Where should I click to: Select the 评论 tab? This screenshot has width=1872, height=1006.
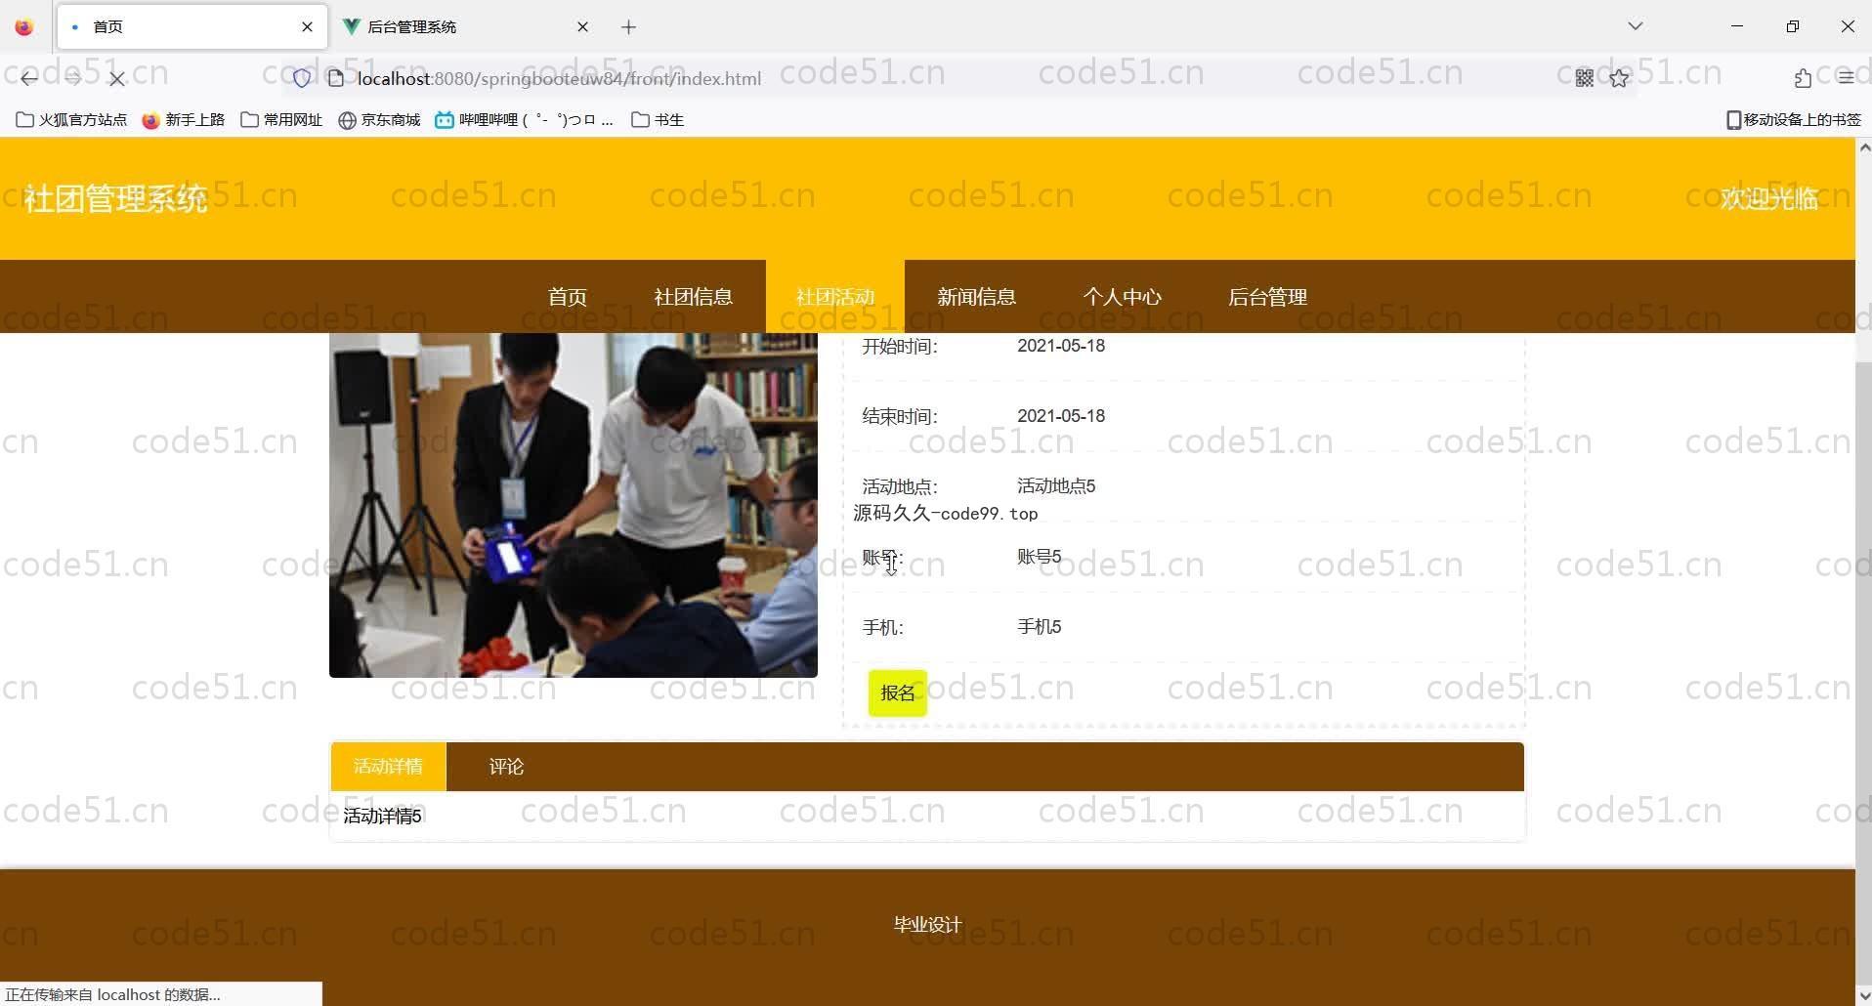tap(506, 767)
